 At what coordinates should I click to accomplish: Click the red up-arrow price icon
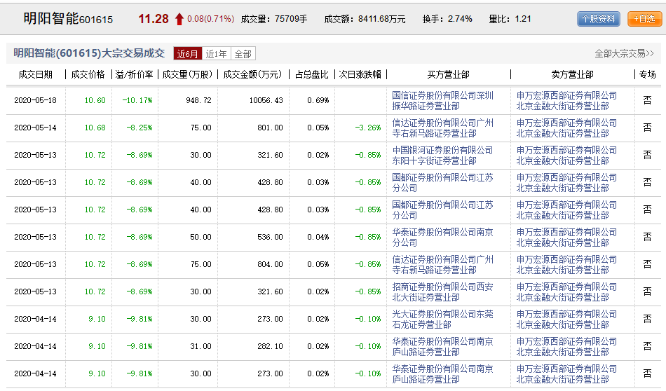pos(179,19)
